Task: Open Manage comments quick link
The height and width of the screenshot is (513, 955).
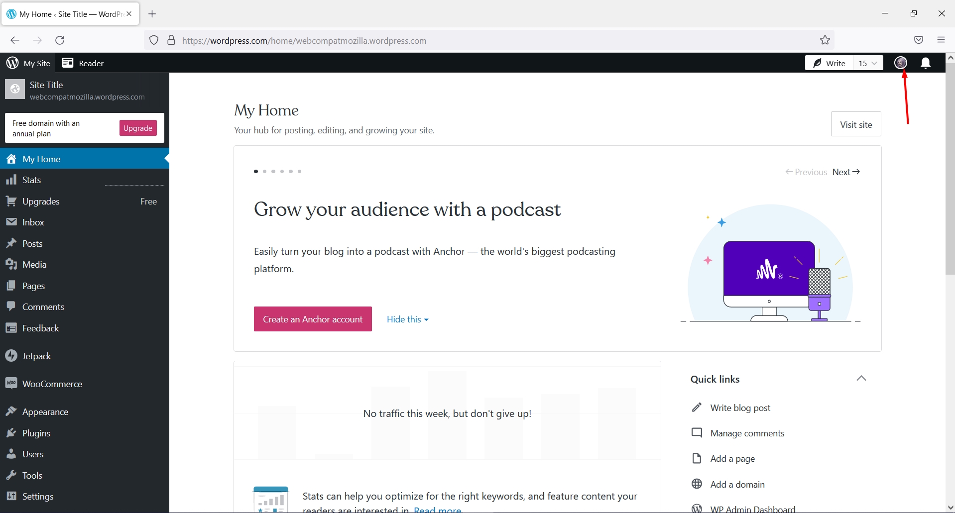Action: coord(738,433)
